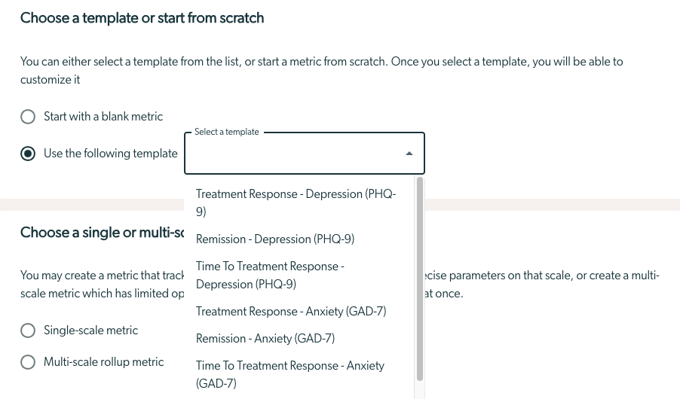Pick 'Treatment Response - Depression (PHQ-9)' template
Image resolution: width=680 pixels, height=399 pixels.
tap(299, 203)
